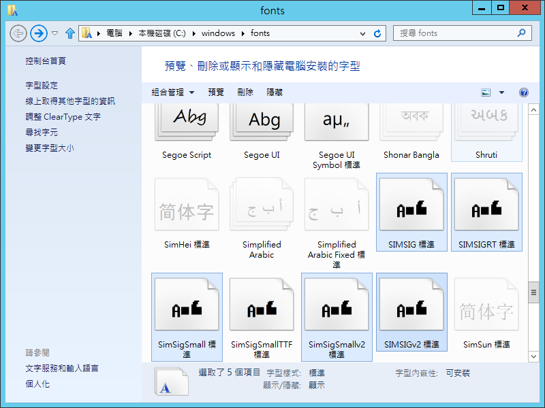Image resolution: width=545 pixels, height=408 pixels.
Task: Open the address bar history dropdown
Action: coord(362,33)
